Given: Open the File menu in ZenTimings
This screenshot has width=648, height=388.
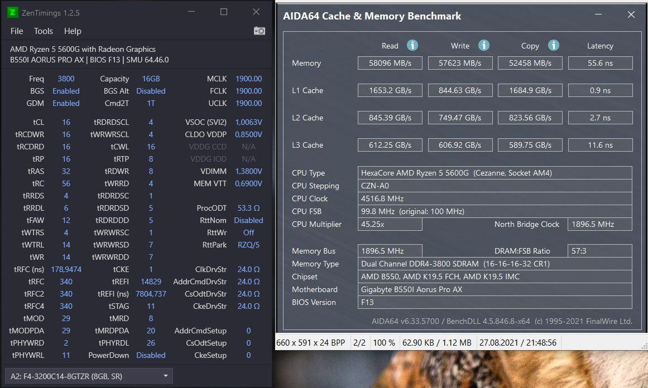Looking at the screenshot, I should pos(17,31).
